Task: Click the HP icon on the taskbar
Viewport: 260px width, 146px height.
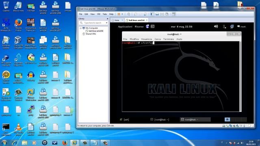Action: coord(45,143)
